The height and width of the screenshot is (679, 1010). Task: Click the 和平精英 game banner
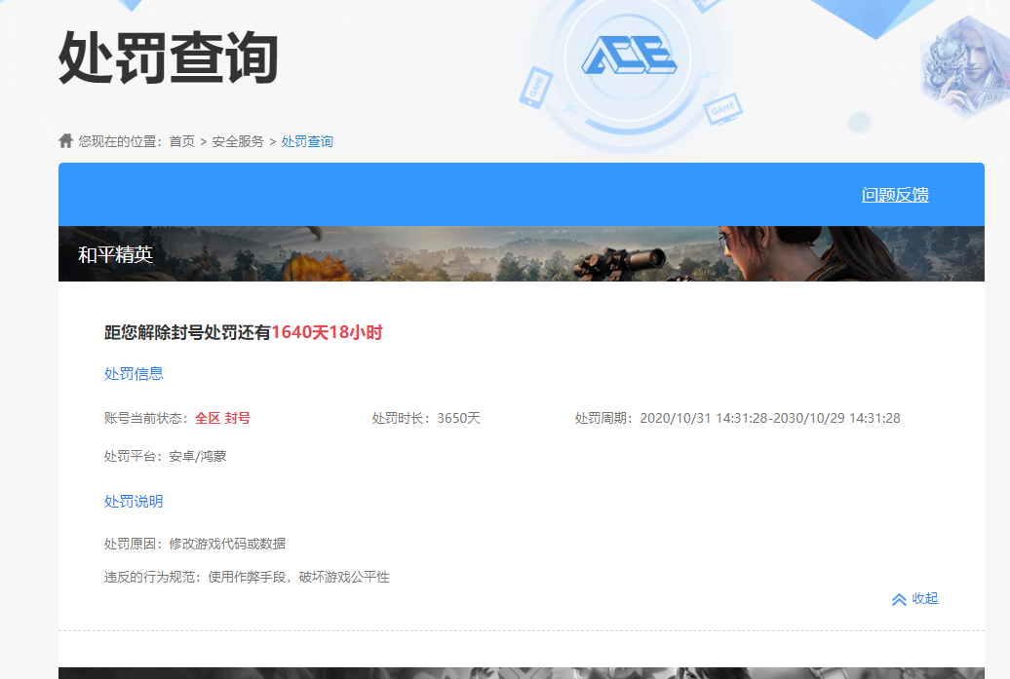tap(522, 253)
